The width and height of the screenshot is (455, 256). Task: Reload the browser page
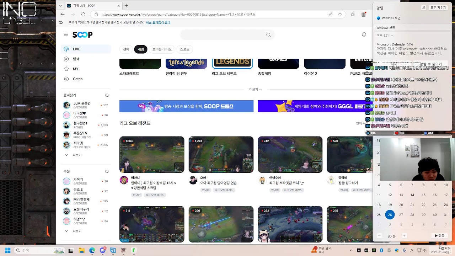tap(83, 14)
